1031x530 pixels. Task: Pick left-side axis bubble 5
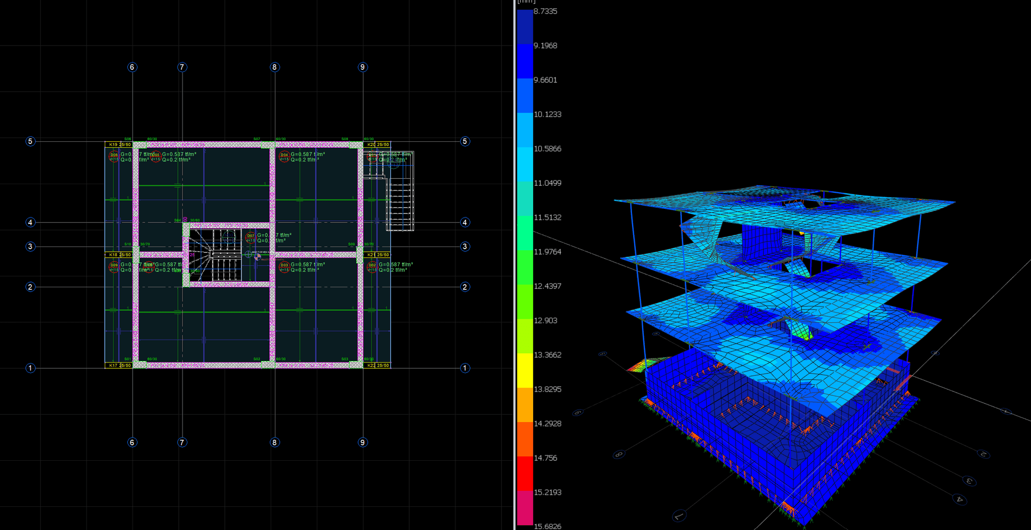coord(30,141)
